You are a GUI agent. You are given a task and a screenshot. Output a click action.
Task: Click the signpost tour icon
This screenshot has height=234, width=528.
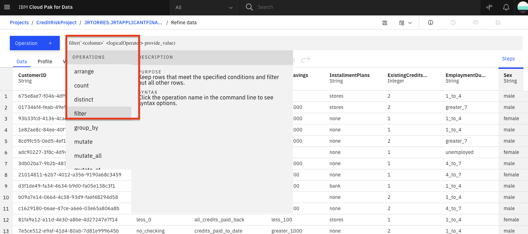tap(489, 7)
